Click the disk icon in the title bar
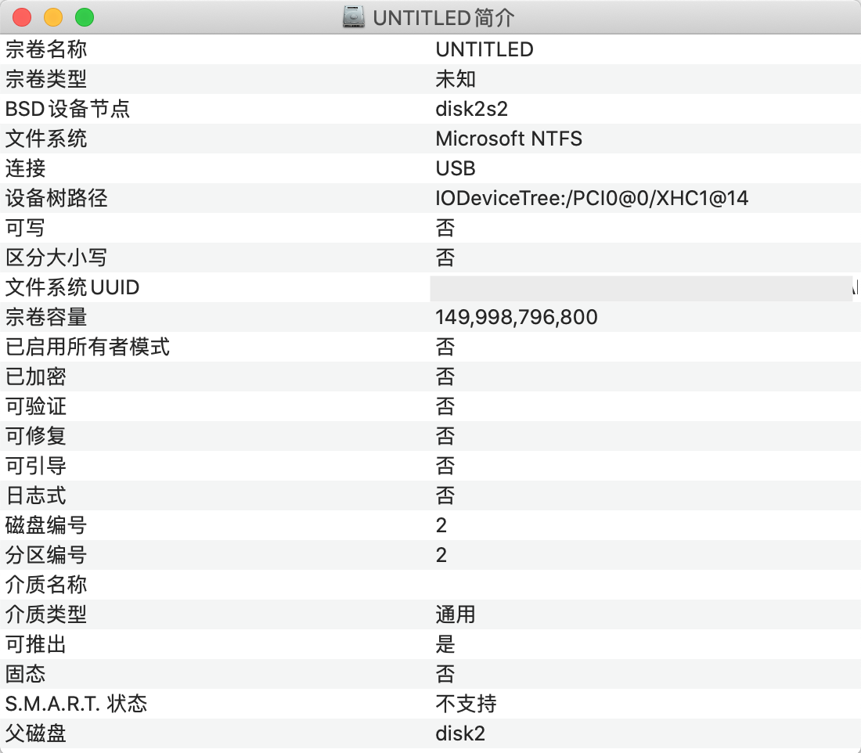861x753 pixels. click(x=355, y=17)
